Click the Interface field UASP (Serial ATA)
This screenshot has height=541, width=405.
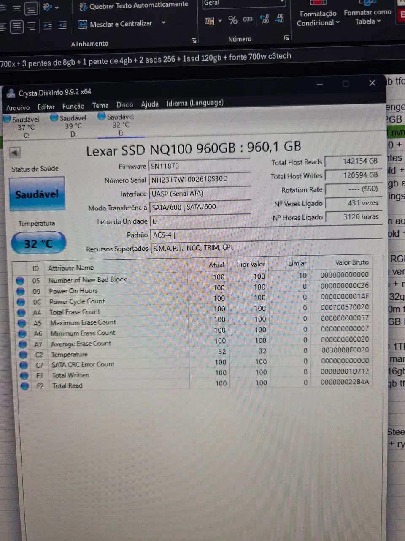tap(200, 193)
